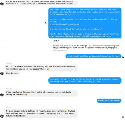The width and height of the screenshot is (125, 120).
Task: Select the "Bro... you're pathetic" message
Action: tap(41, 68)
